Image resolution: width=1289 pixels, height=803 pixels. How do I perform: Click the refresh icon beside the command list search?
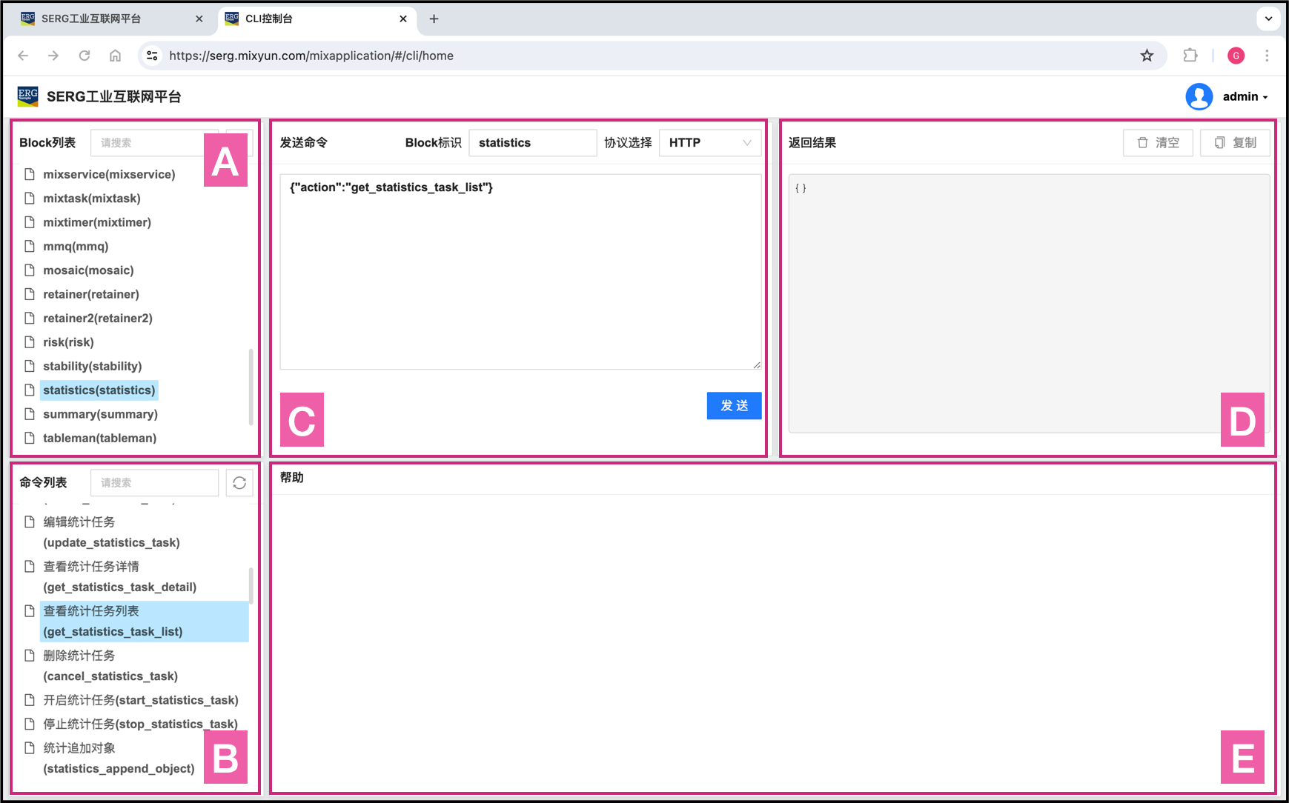(x=239, y=483)
